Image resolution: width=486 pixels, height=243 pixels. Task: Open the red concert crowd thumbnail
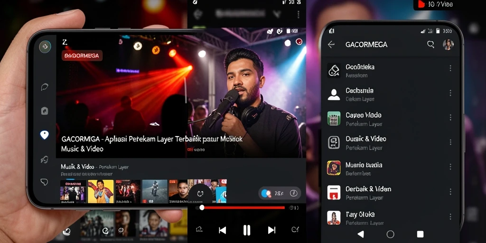(128, 191)
